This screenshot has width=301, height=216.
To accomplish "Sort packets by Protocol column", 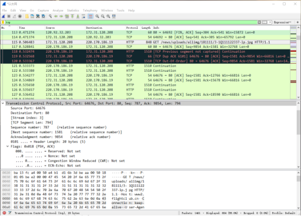I will coord(133,28).
